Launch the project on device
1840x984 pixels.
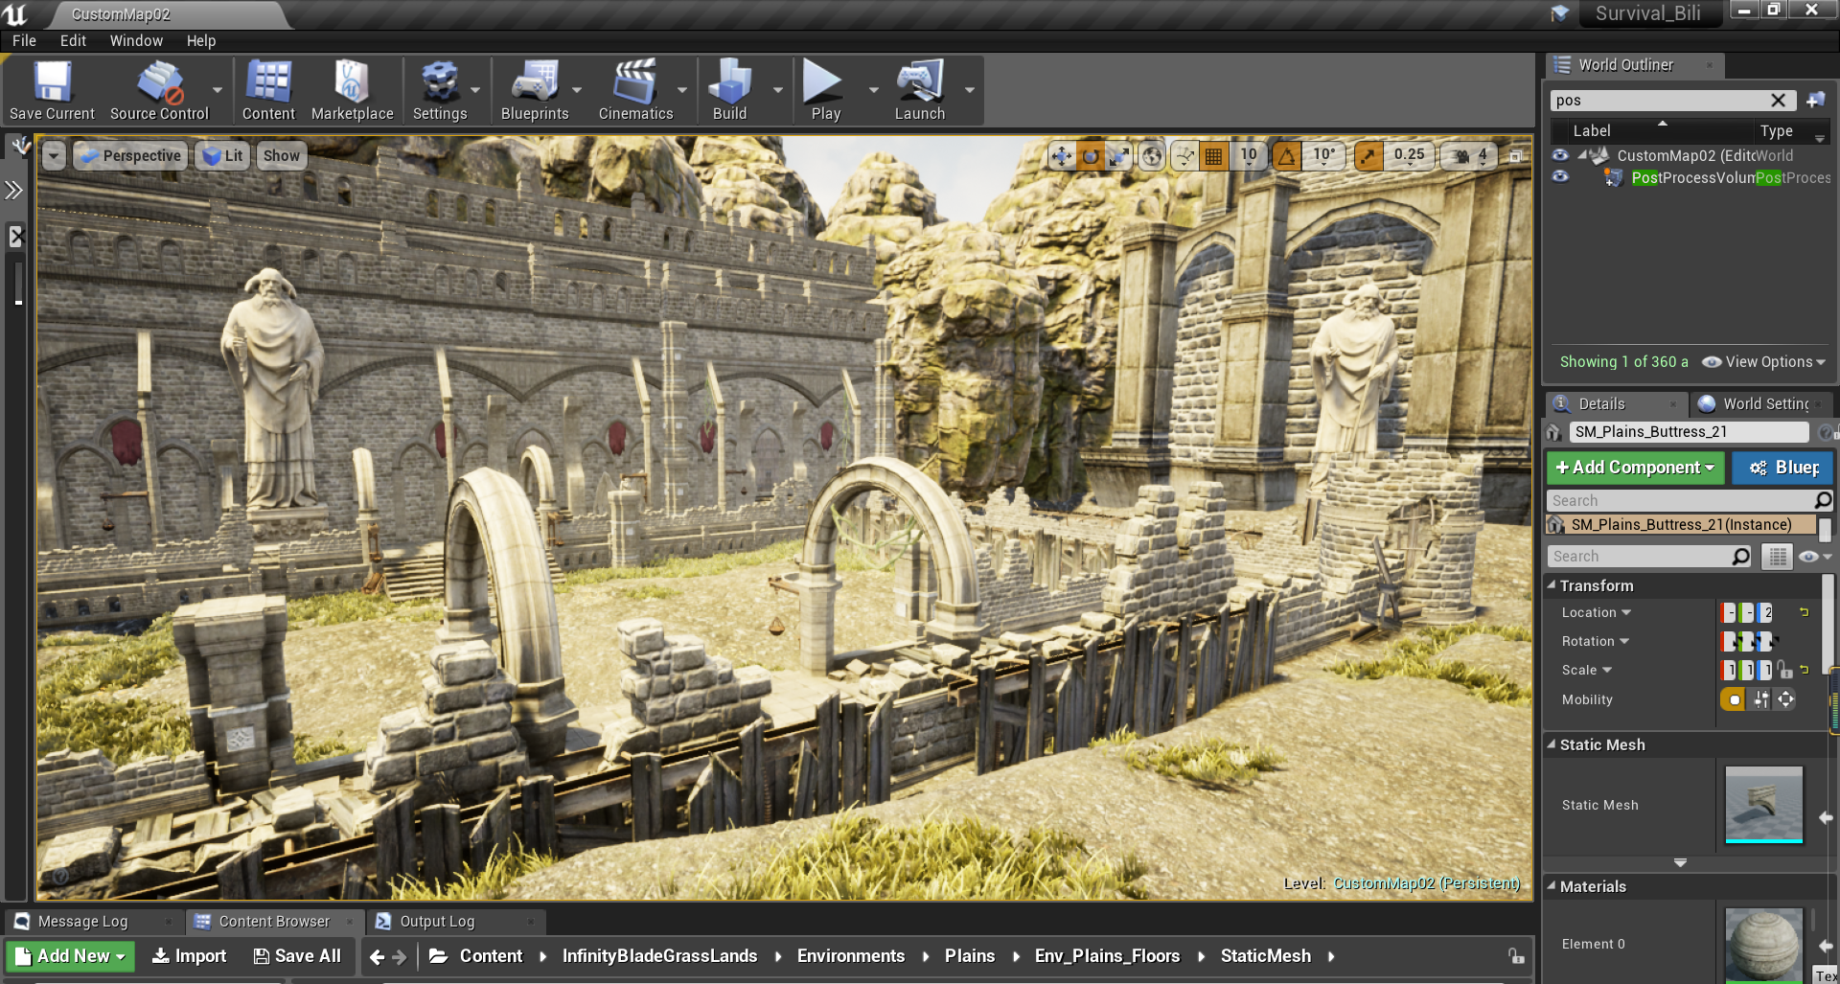point(920,90)
